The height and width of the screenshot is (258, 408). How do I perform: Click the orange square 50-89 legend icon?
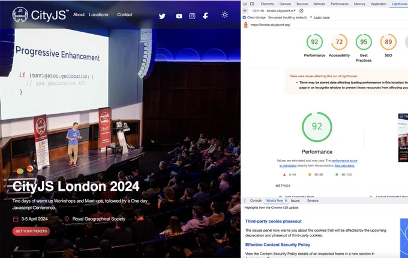[x=310, y=175]
